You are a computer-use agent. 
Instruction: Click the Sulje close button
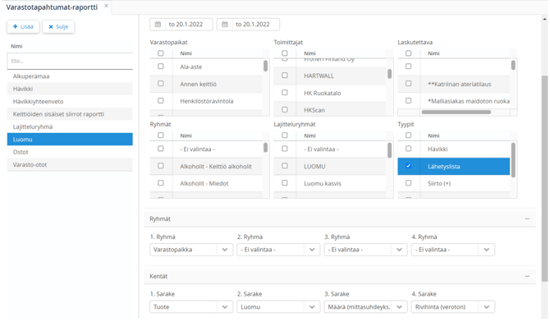pyautogui.click(x=58, y=26)
